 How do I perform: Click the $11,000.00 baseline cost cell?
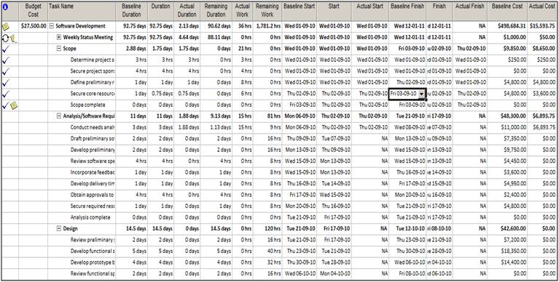coord(507,127)
